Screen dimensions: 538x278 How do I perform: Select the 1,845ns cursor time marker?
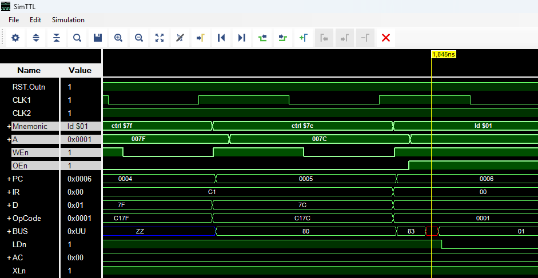[x=443, y=54]
